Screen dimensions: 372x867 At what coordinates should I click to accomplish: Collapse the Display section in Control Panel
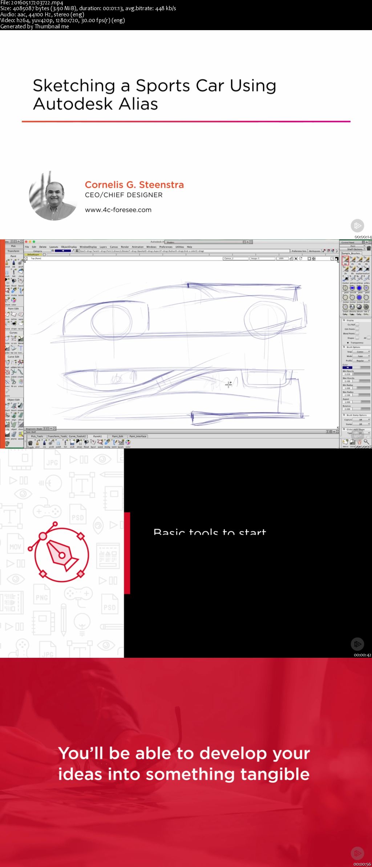coord(344,320)
